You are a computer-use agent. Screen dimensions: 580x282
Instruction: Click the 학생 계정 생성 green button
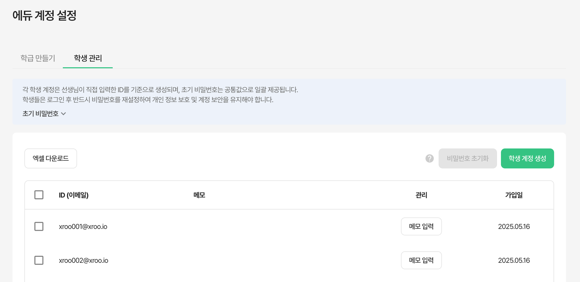[527, 158]
